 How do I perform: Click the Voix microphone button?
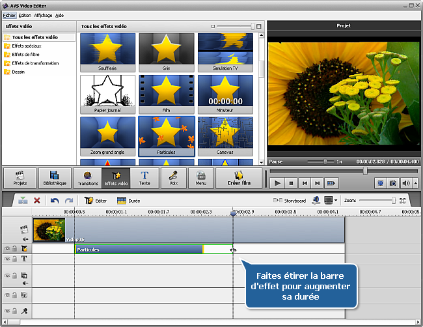[174, 178]
